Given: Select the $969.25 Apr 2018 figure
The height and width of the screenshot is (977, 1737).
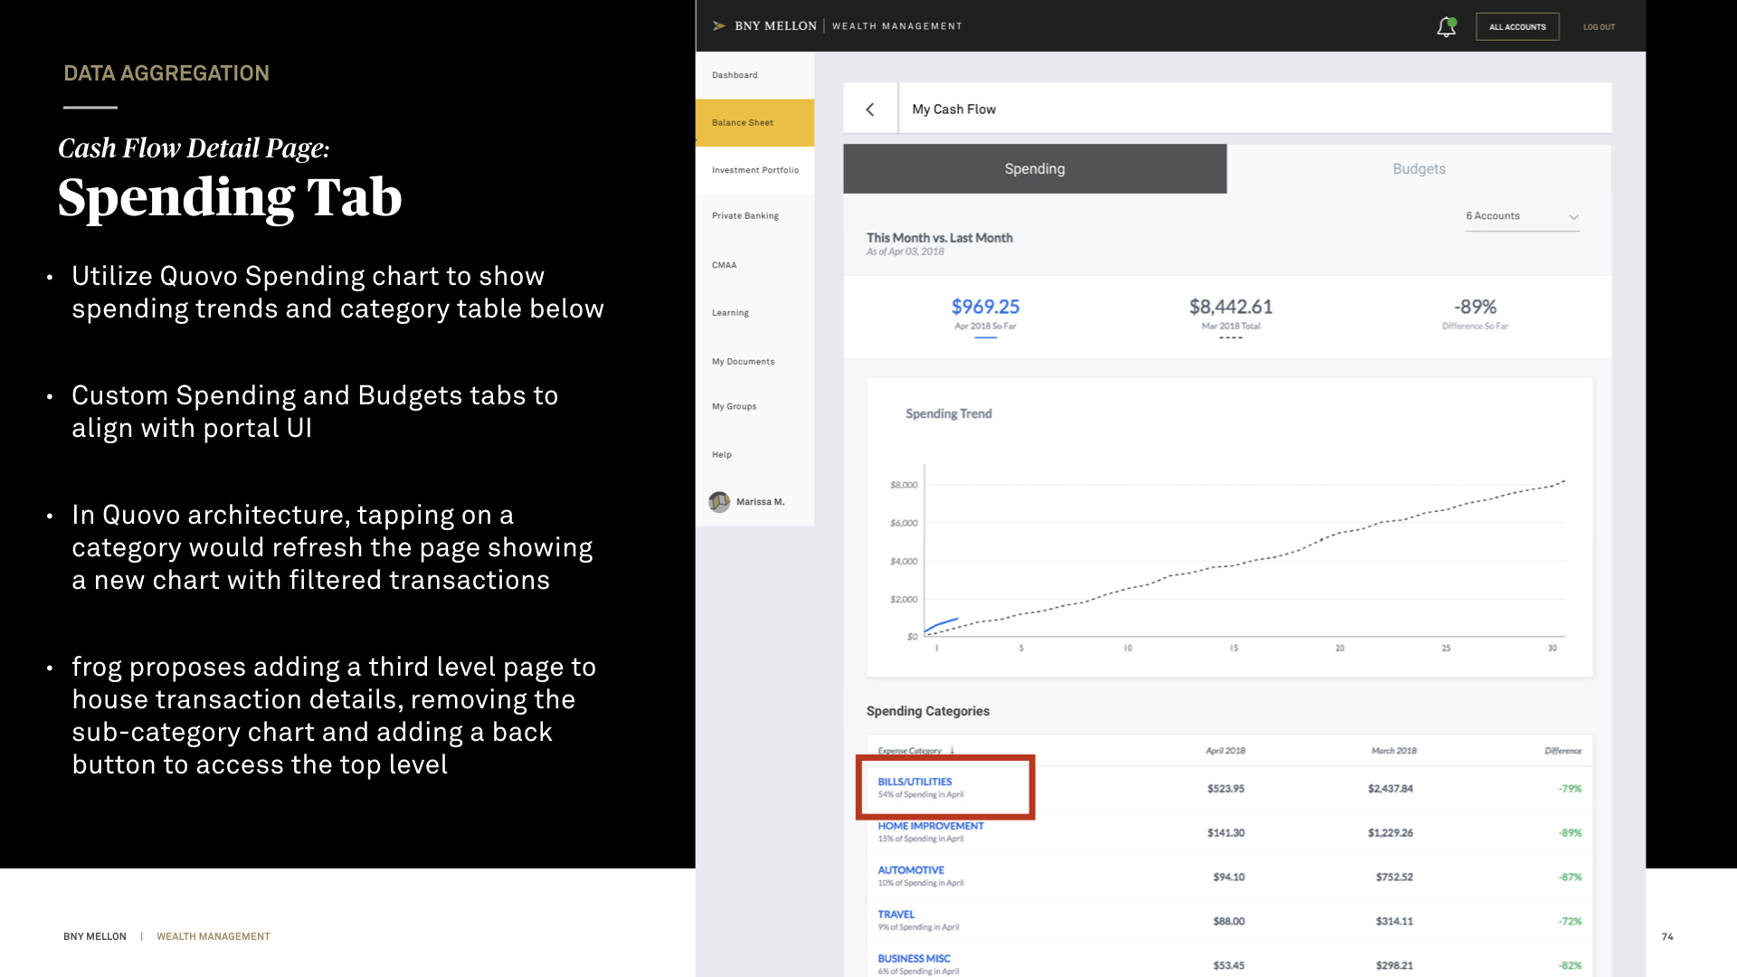Looking at the screenshot, I should (985, 308).
